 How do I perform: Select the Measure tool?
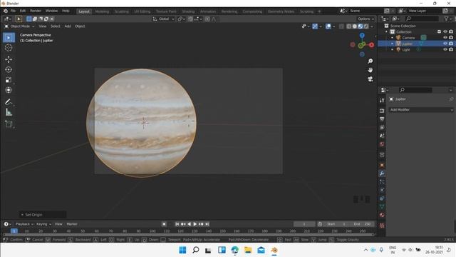click(x=9, y=112)
